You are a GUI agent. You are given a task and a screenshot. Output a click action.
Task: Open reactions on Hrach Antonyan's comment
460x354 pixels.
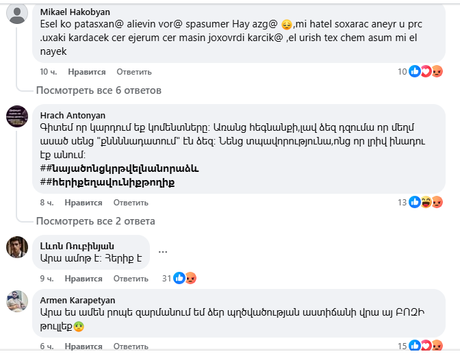[426, 203]
